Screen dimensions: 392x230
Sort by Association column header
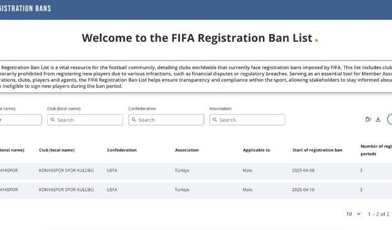(x=187, y=150)
